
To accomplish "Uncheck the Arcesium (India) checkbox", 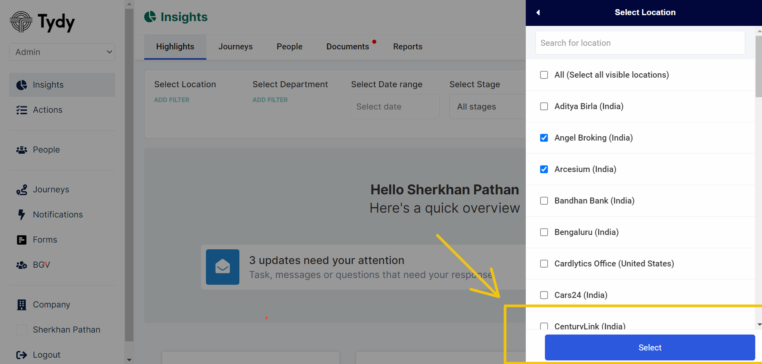I will (x=544, y=169).
